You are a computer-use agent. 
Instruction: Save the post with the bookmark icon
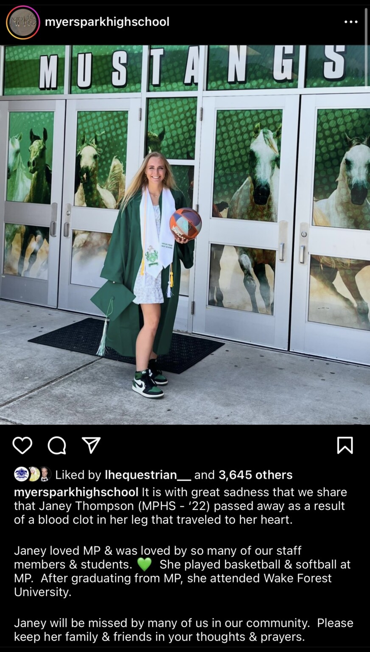pos(345,445)
